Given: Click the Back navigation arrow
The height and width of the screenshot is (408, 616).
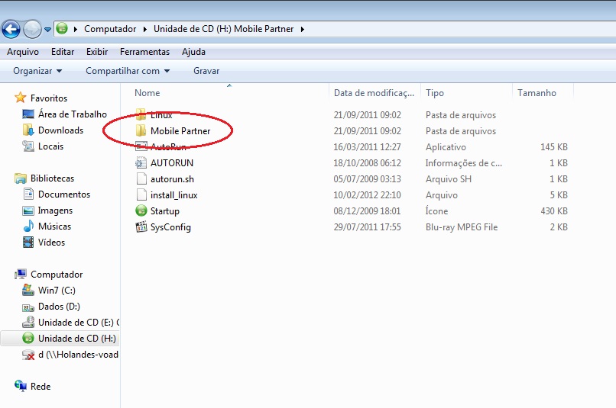Looking at the screenshot, I should point(11,29).
